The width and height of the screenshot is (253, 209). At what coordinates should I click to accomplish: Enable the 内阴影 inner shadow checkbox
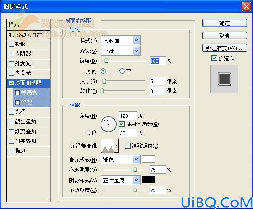(11, 54)
